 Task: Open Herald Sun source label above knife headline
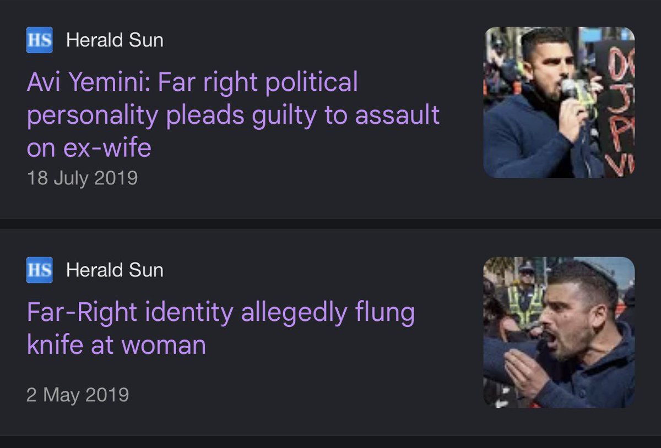point(115,270)
